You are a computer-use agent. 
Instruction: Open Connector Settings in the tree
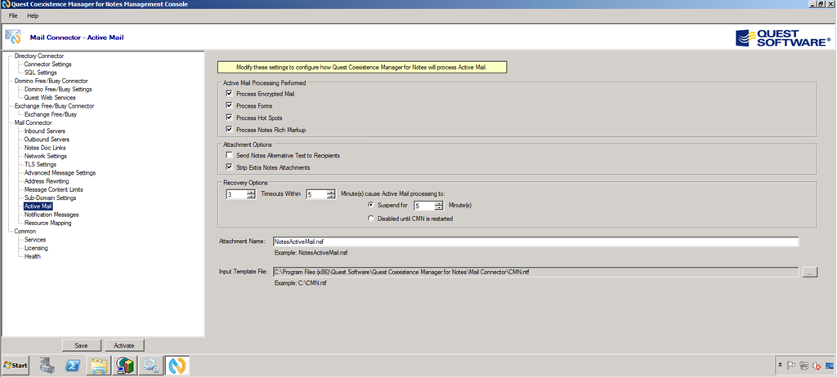47,64
